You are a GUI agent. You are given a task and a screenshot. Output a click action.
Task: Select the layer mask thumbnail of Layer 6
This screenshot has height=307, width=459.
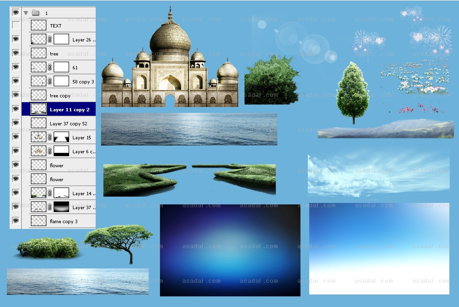(x=61, y=151)
